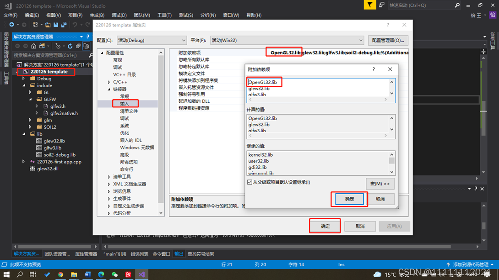Click the Save All icon
This screenshot has height=280, width=499.
click(x=64, y=25)
